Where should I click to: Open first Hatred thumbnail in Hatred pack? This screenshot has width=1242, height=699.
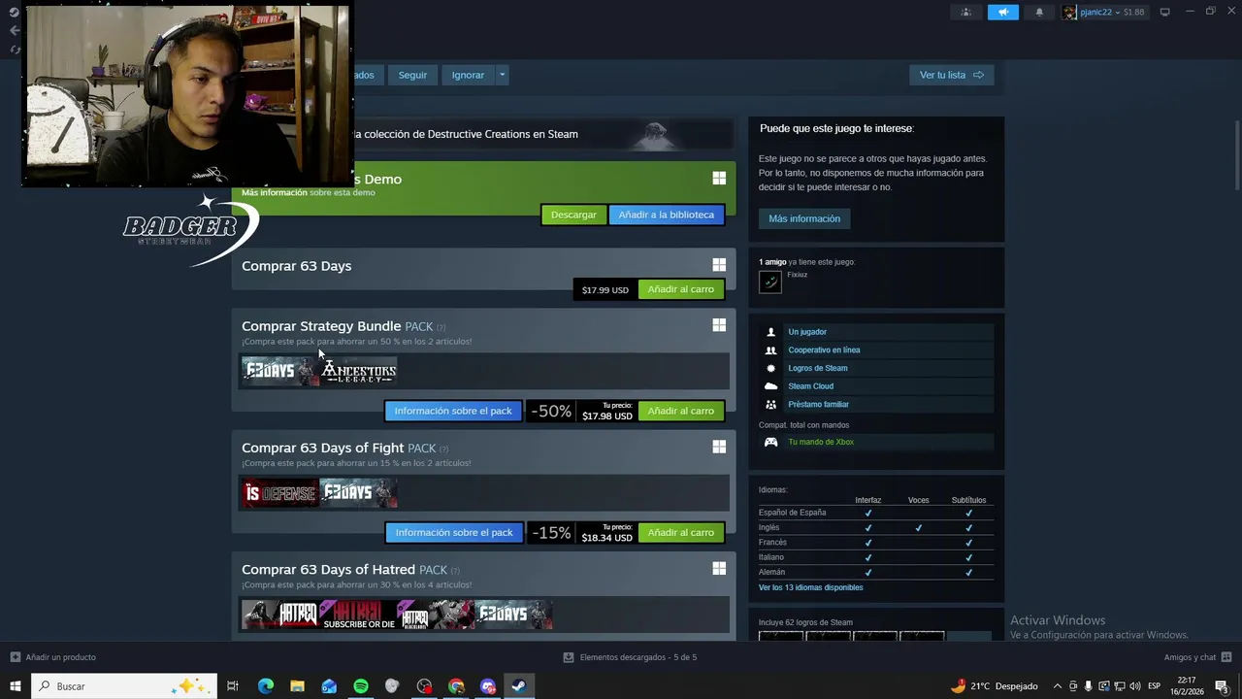[279, 615]
